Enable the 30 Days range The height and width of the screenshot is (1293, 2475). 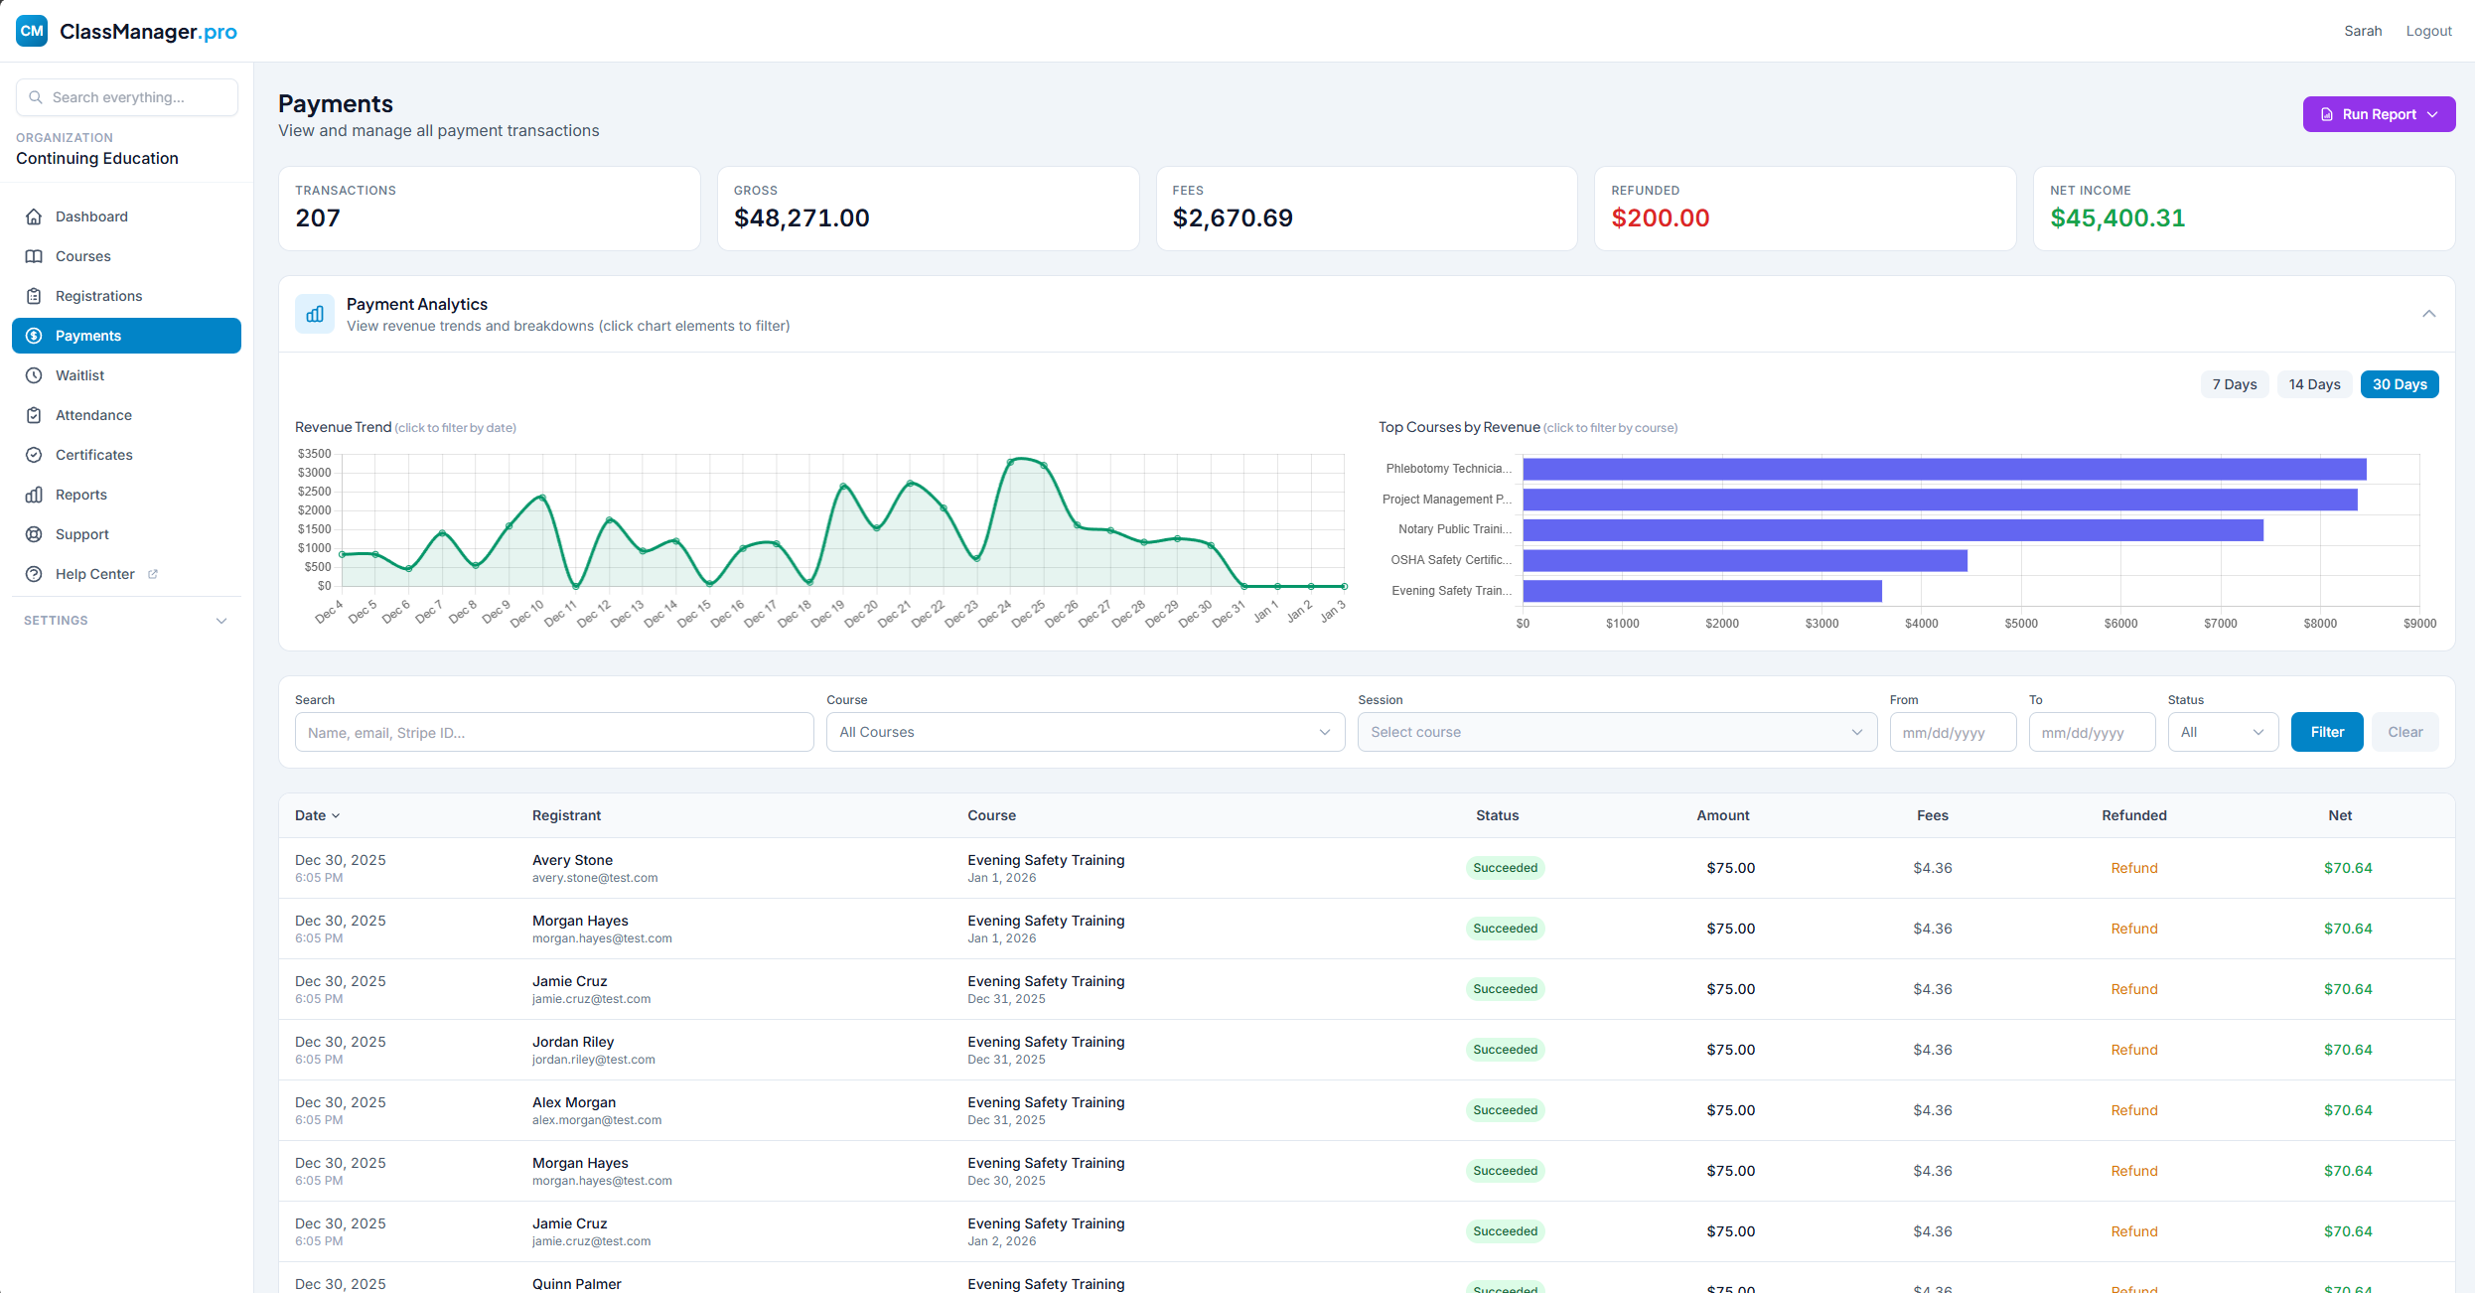coord(2400,384)
